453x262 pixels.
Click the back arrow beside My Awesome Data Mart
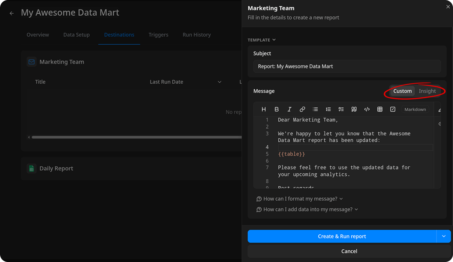click(x=12, y=13)
